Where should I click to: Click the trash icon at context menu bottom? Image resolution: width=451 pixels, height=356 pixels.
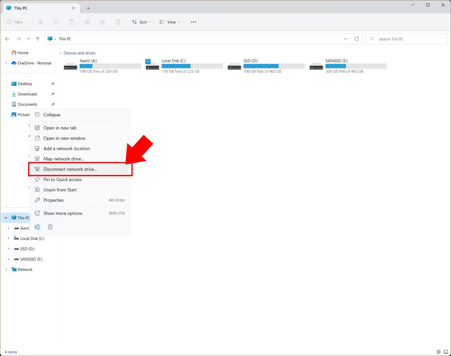[50, 227]
